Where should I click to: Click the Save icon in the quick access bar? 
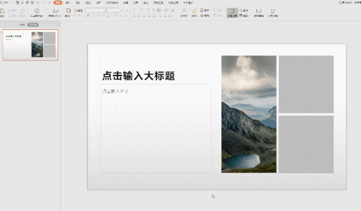tap(18, 3)
